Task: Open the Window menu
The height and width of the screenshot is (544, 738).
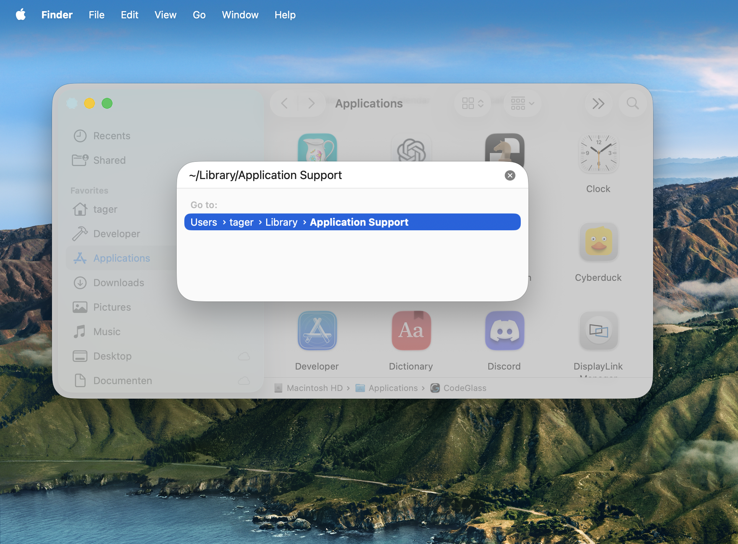Action: click(240, 15)
